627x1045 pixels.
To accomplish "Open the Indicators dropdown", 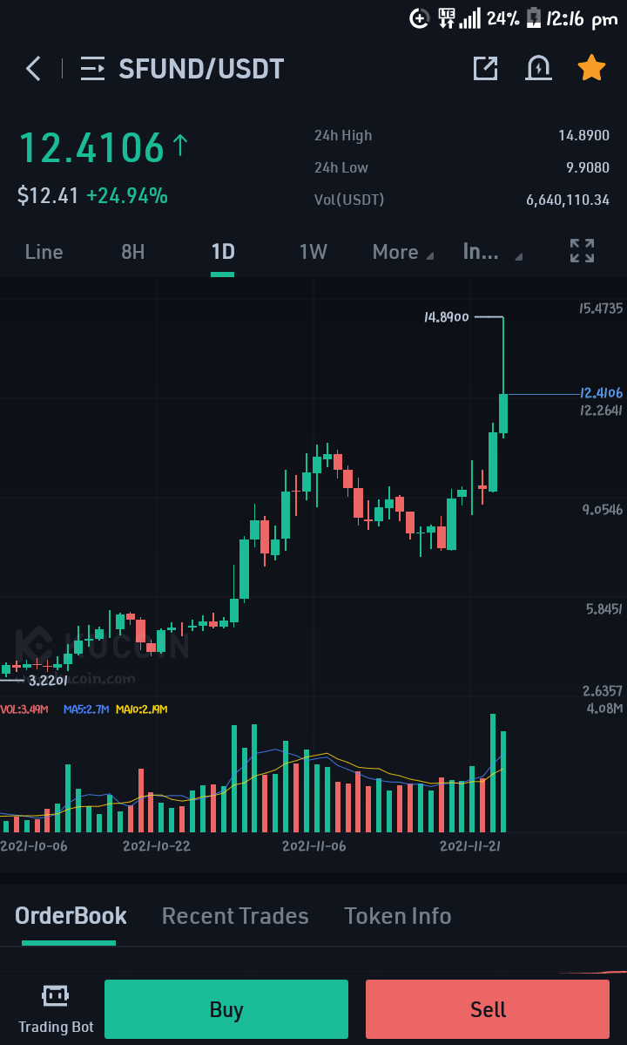I will pyautogui.click(x=493, y=252).
